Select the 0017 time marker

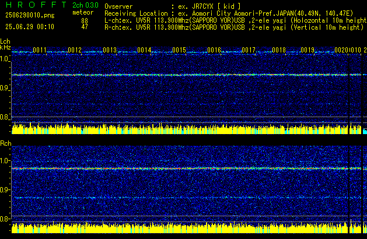click(x=249, y=50)
